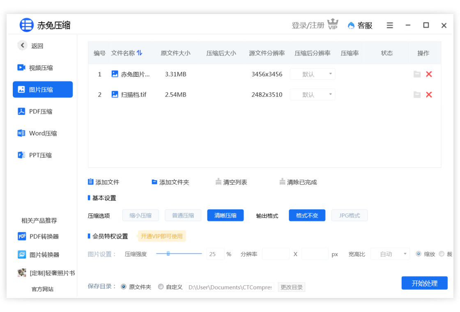This screenshot has width=460, height=312.
Task: Choose 普通压缩 compression option
Action: (x=183, y=215)
